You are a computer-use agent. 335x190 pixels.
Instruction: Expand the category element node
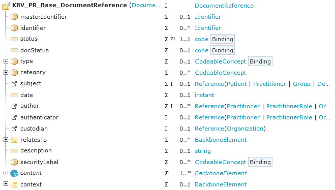pos(6,72)
